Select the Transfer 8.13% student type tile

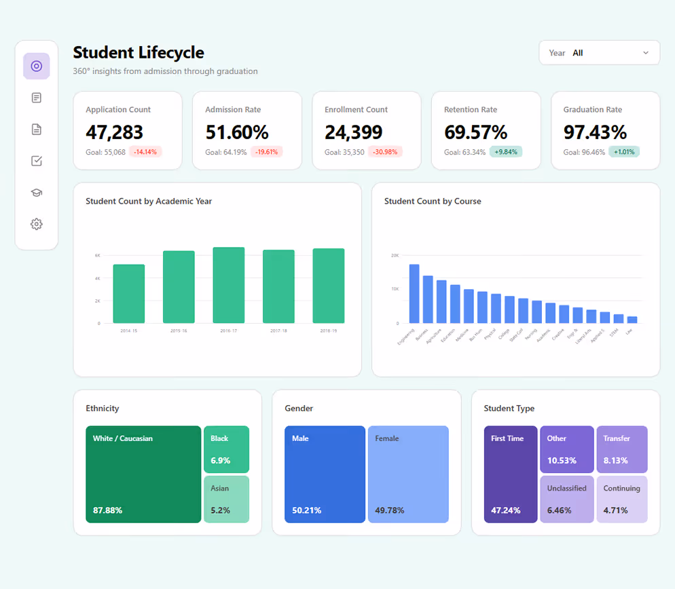[x=622, y=450]
